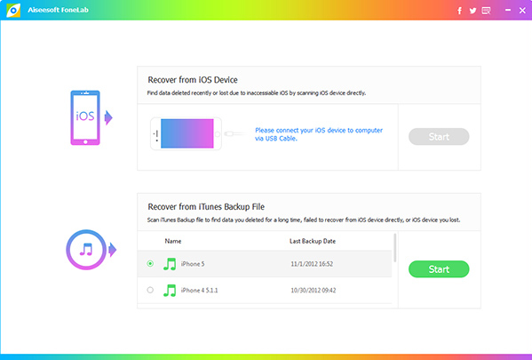Screen dimensions: 532x360
Task: Click the purple arrow beside iOS phone icon
Action: [108, 117]
